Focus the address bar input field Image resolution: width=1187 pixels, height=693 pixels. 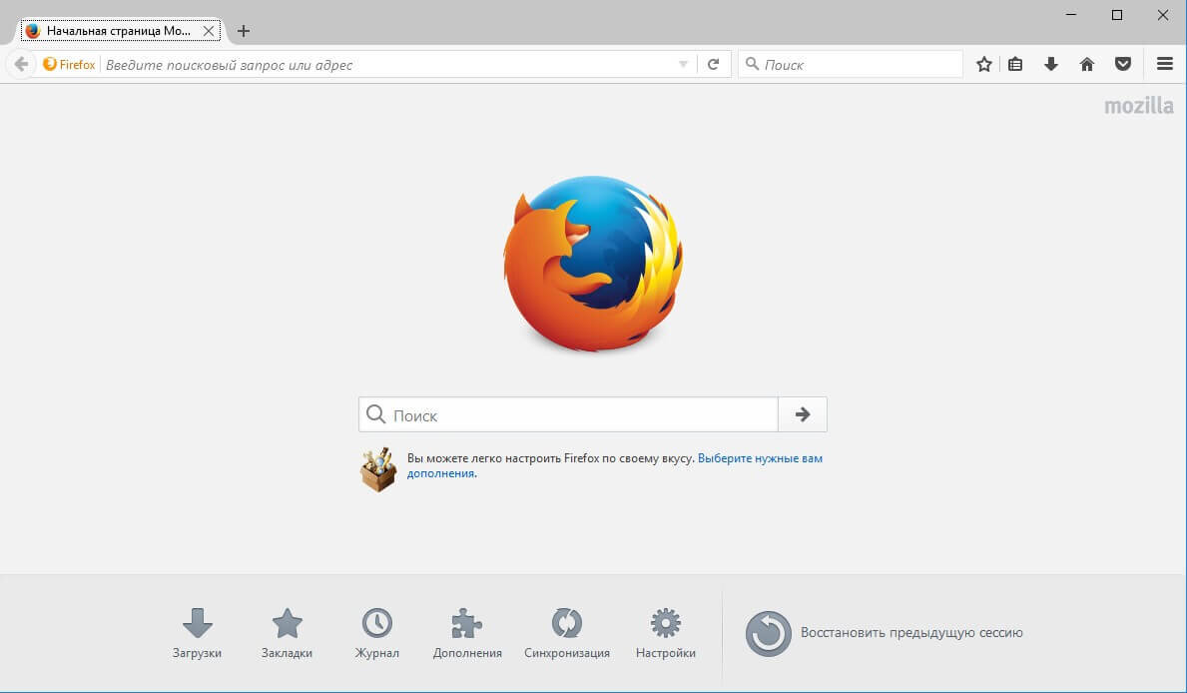pyautogui.click(x=387, y=64)
